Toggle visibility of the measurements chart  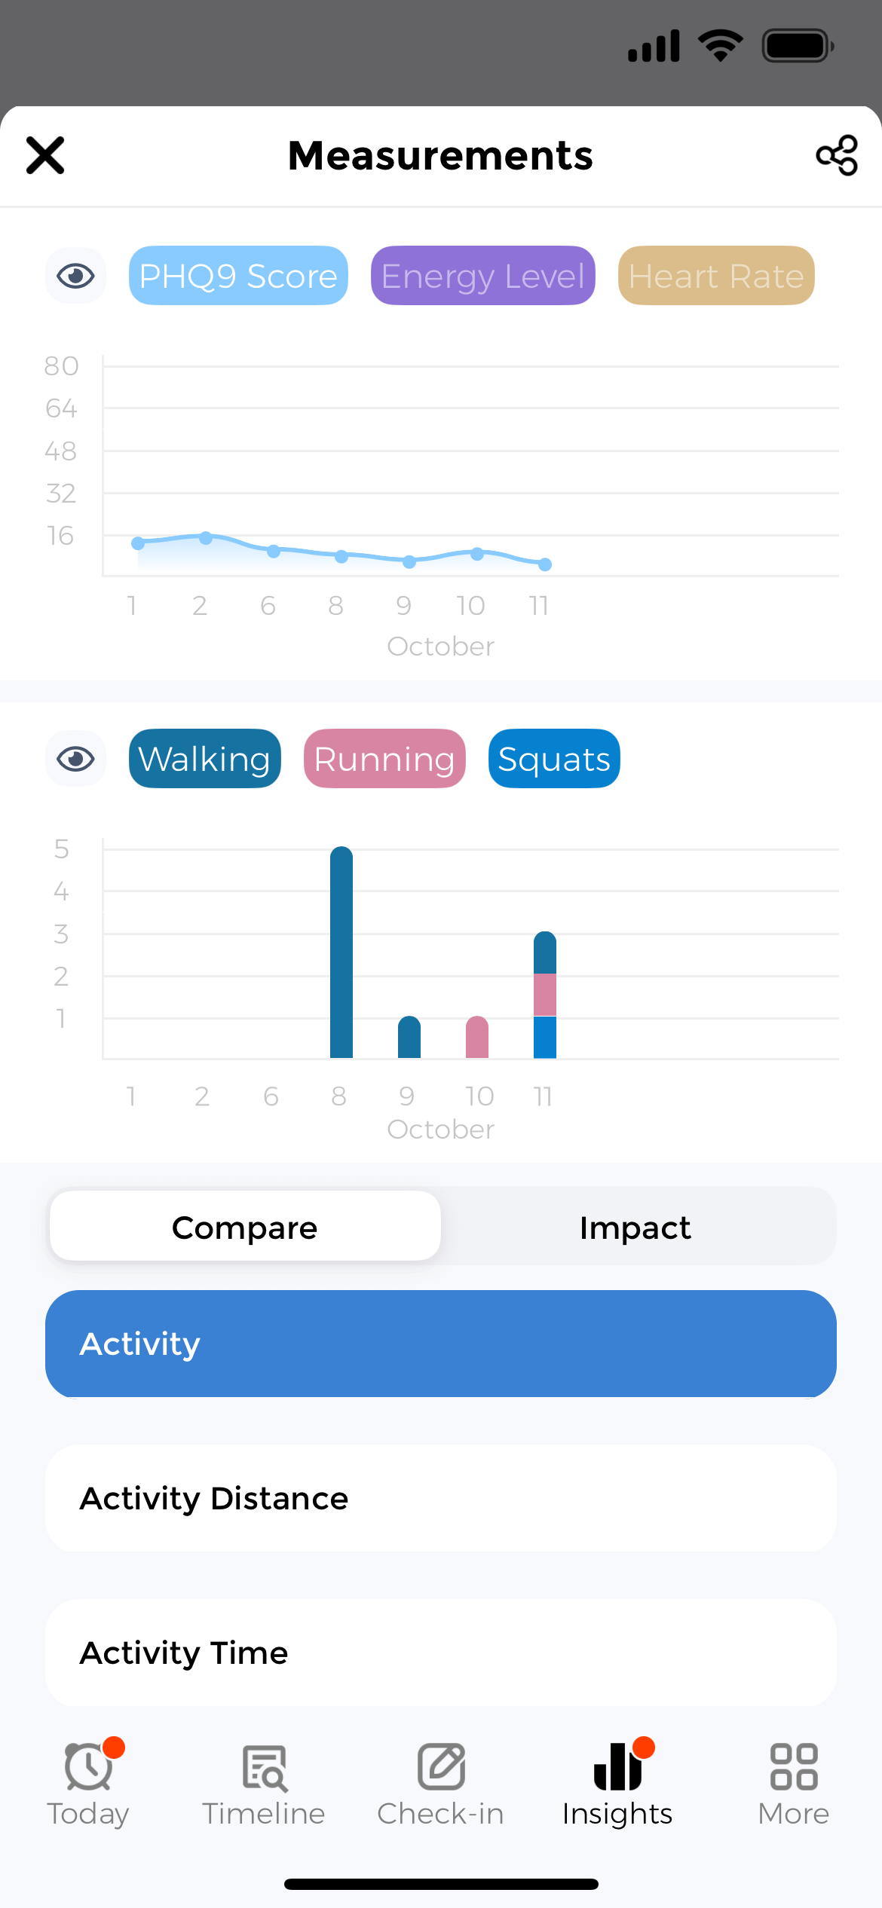[75, 276]
